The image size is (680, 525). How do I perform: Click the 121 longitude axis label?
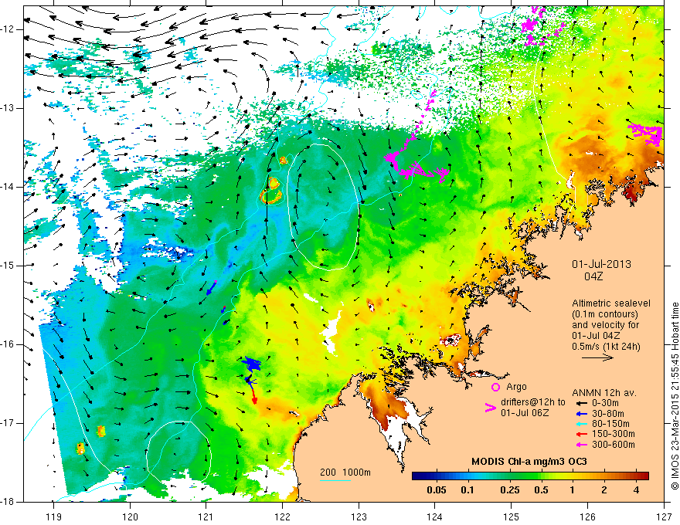click(206, 517)
